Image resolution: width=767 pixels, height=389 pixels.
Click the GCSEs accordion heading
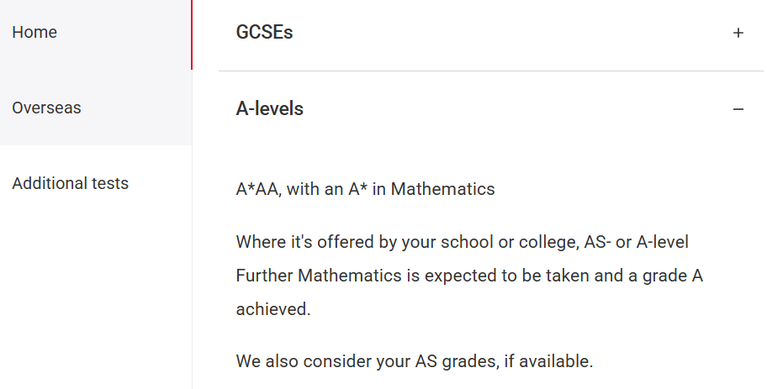click(264, 32)
